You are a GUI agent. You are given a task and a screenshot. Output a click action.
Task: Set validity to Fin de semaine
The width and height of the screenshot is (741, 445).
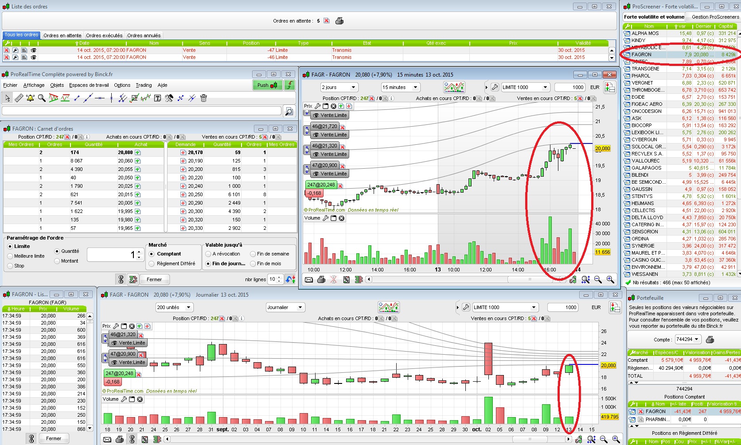(253, 254)
